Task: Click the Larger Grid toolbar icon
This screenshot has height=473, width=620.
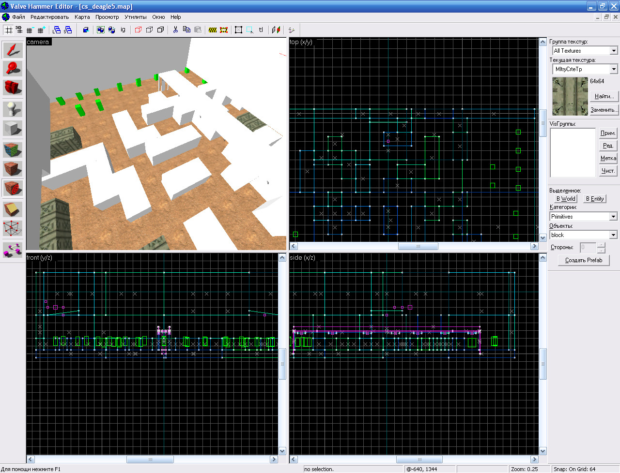Action: (41, 30)
